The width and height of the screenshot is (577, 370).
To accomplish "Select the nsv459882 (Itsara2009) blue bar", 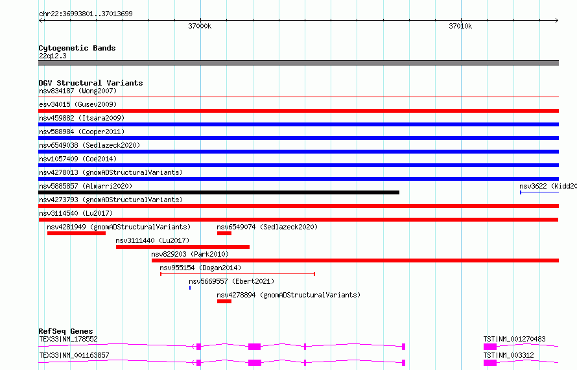I will (298, 124).
